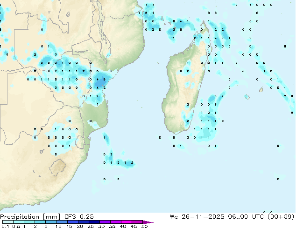
Task: Click the legend tick label "15"
Action: click(x=69, y=226)
